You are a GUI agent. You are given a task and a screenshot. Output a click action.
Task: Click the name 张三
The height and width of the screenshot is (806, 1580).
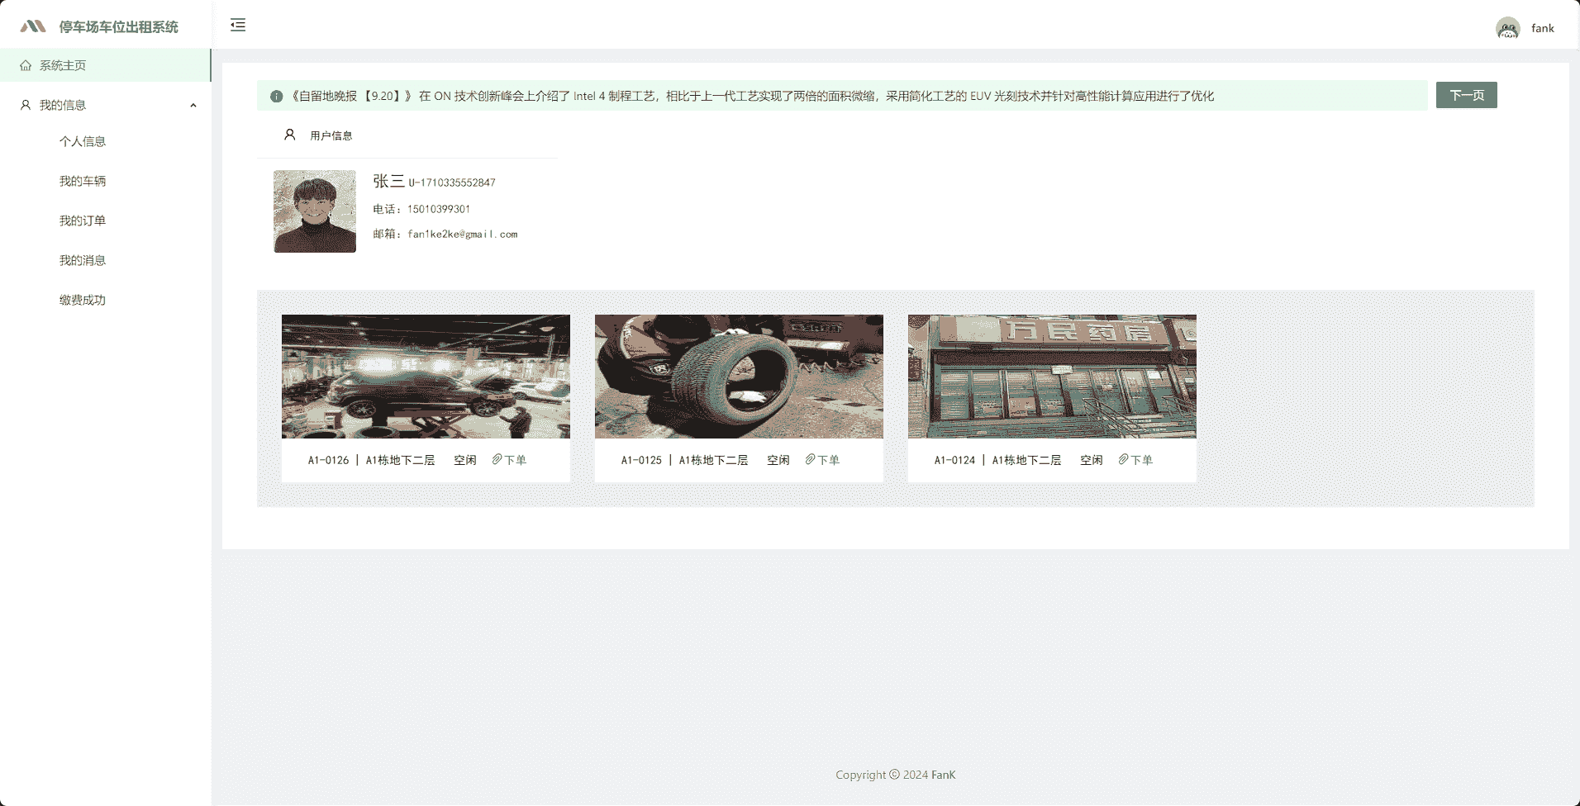coord(388,181)
